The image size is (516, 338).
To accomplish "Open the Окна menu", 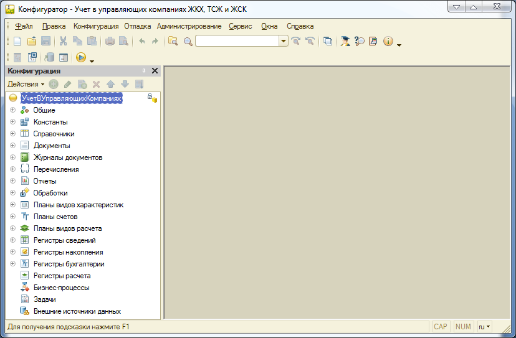I will tap(269, 26).
